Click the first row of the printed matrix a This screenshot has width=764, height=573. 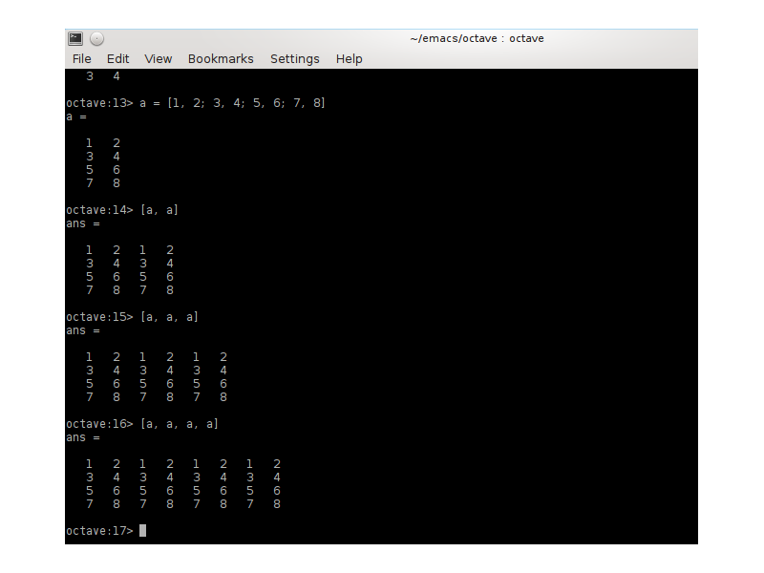point(102,142)
